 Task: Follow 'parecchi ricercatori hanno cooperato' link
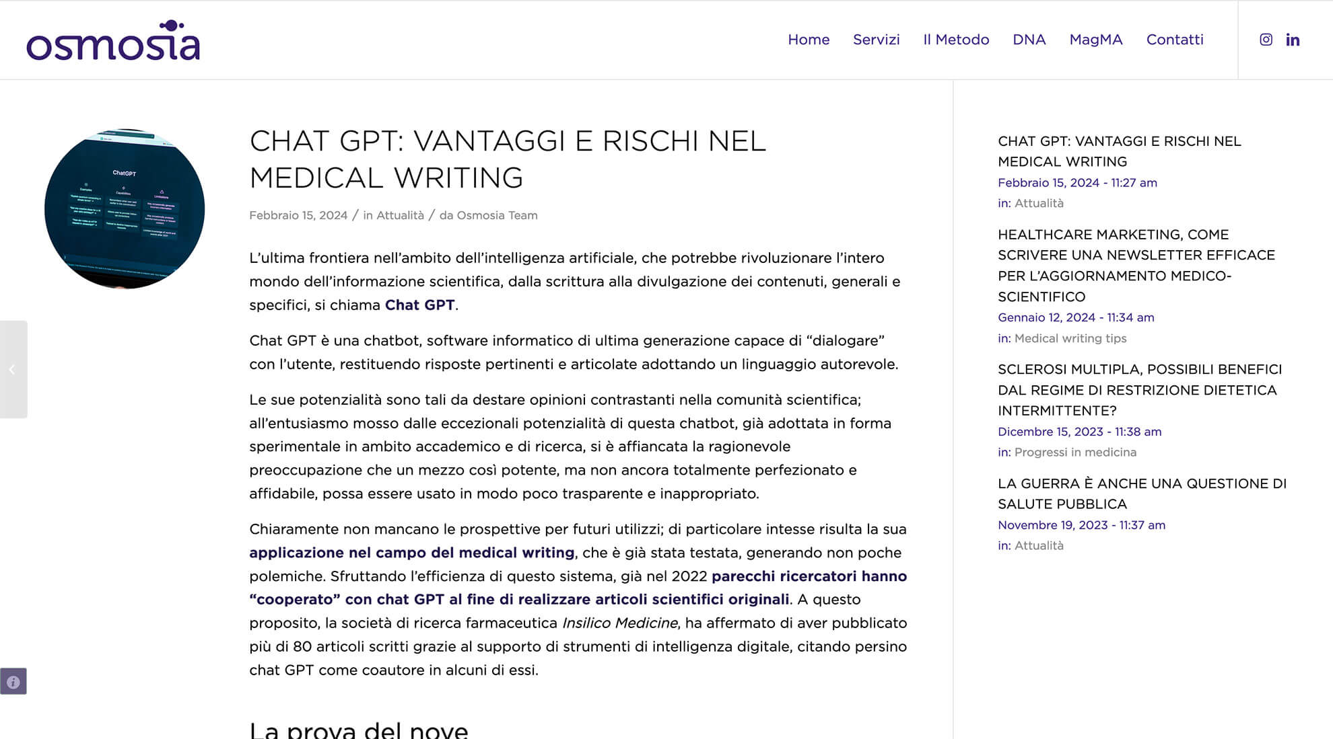tap(578, 588)
